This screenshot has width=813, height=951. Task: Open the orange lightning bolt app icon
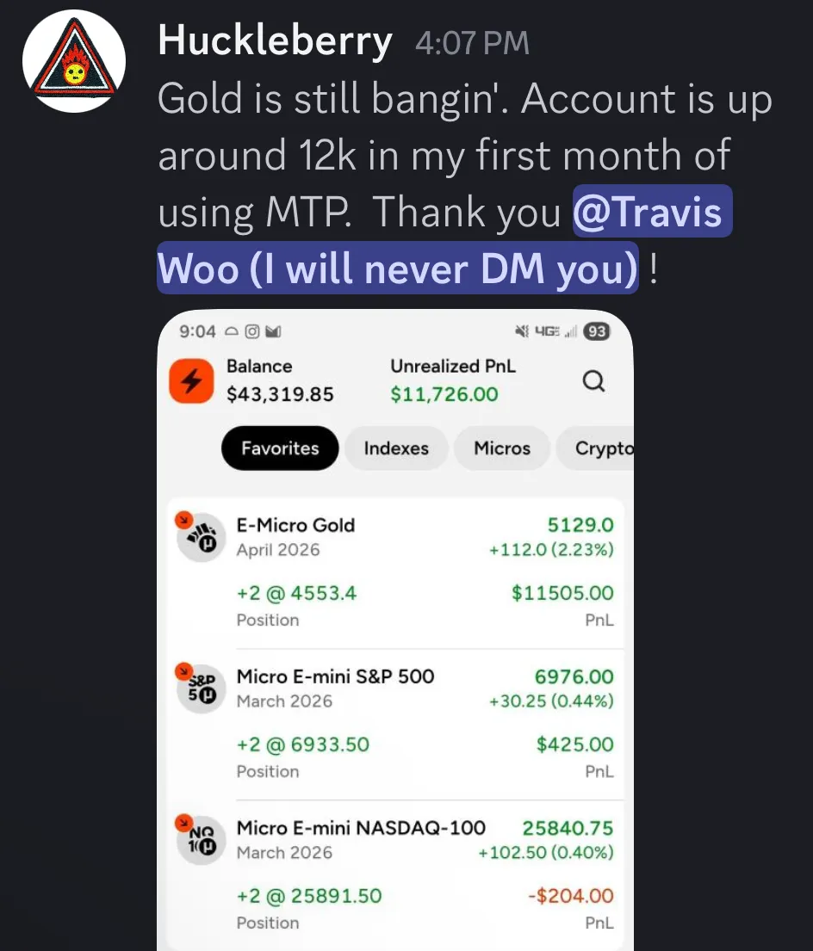pos(191,381)
